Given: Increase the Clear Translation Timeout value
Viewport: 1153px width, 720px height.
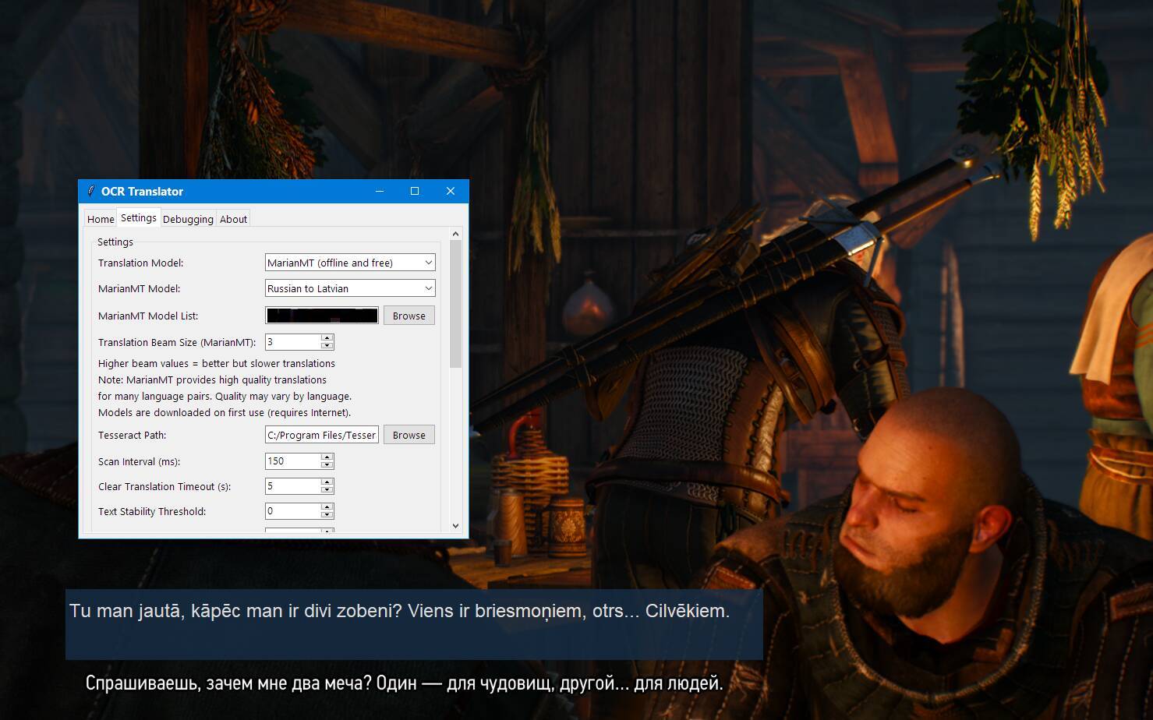Looking at the screenshot, I should 327,482.
